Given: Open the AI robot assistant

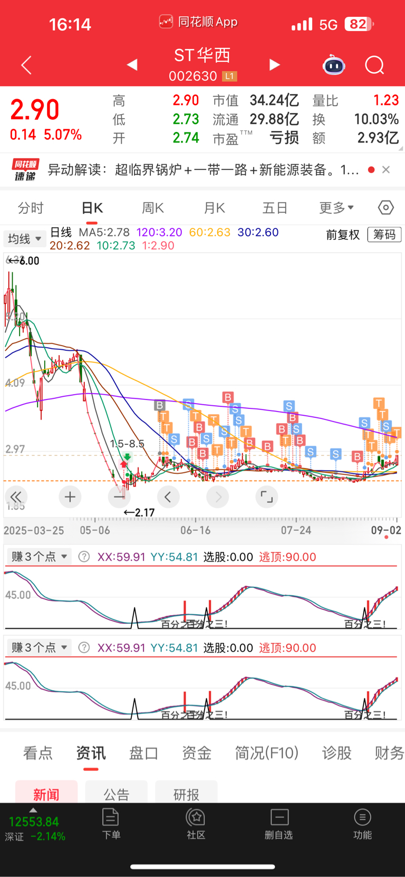Looking at the screenshot, I should [334, 65].
